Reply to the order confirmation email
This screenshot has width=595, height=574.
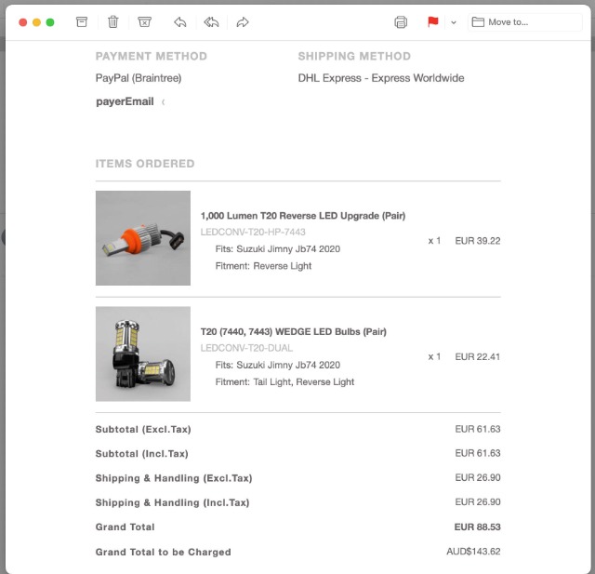coord(179,21)
